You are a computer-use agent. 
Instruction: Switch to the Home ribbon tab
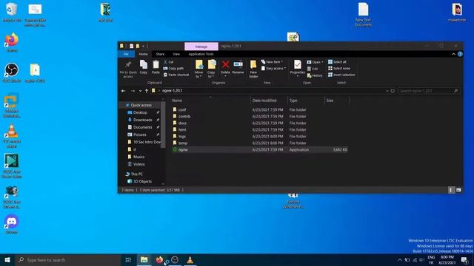(143, 54)
